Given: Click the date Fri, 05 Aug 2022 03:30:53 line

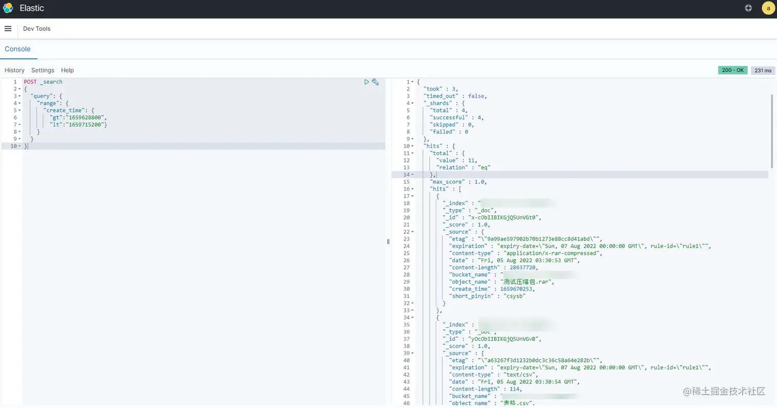Looking at the screenshot, I should pyautogui.click(x=514, y=261).
